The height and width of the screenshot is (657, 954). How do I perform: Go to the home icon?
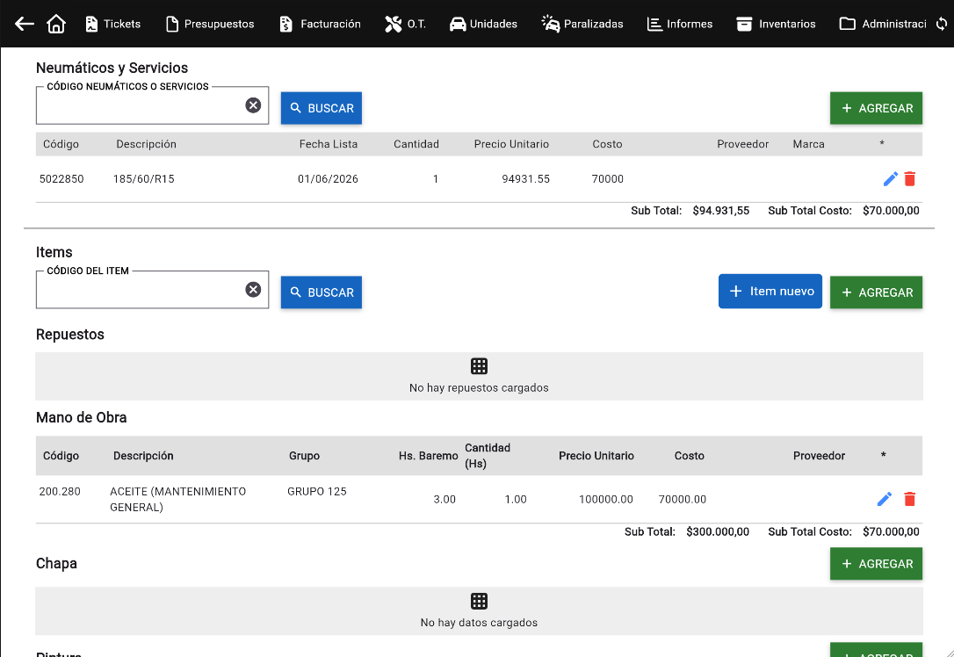(x=56, y=24)
